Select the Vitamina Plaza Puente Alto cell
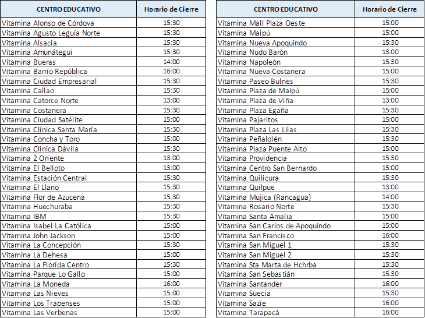Viewport: 425px width, 318px height. (286, 149)
